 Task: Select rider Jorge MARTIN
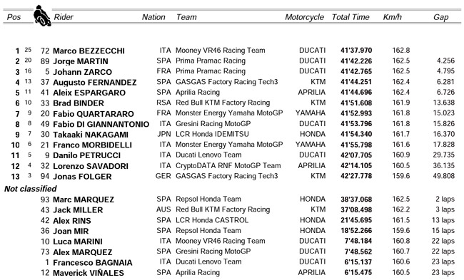coord(81,61)
